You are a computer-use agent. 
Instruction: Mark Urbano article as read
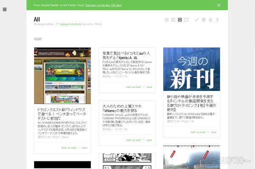(133, 140)
